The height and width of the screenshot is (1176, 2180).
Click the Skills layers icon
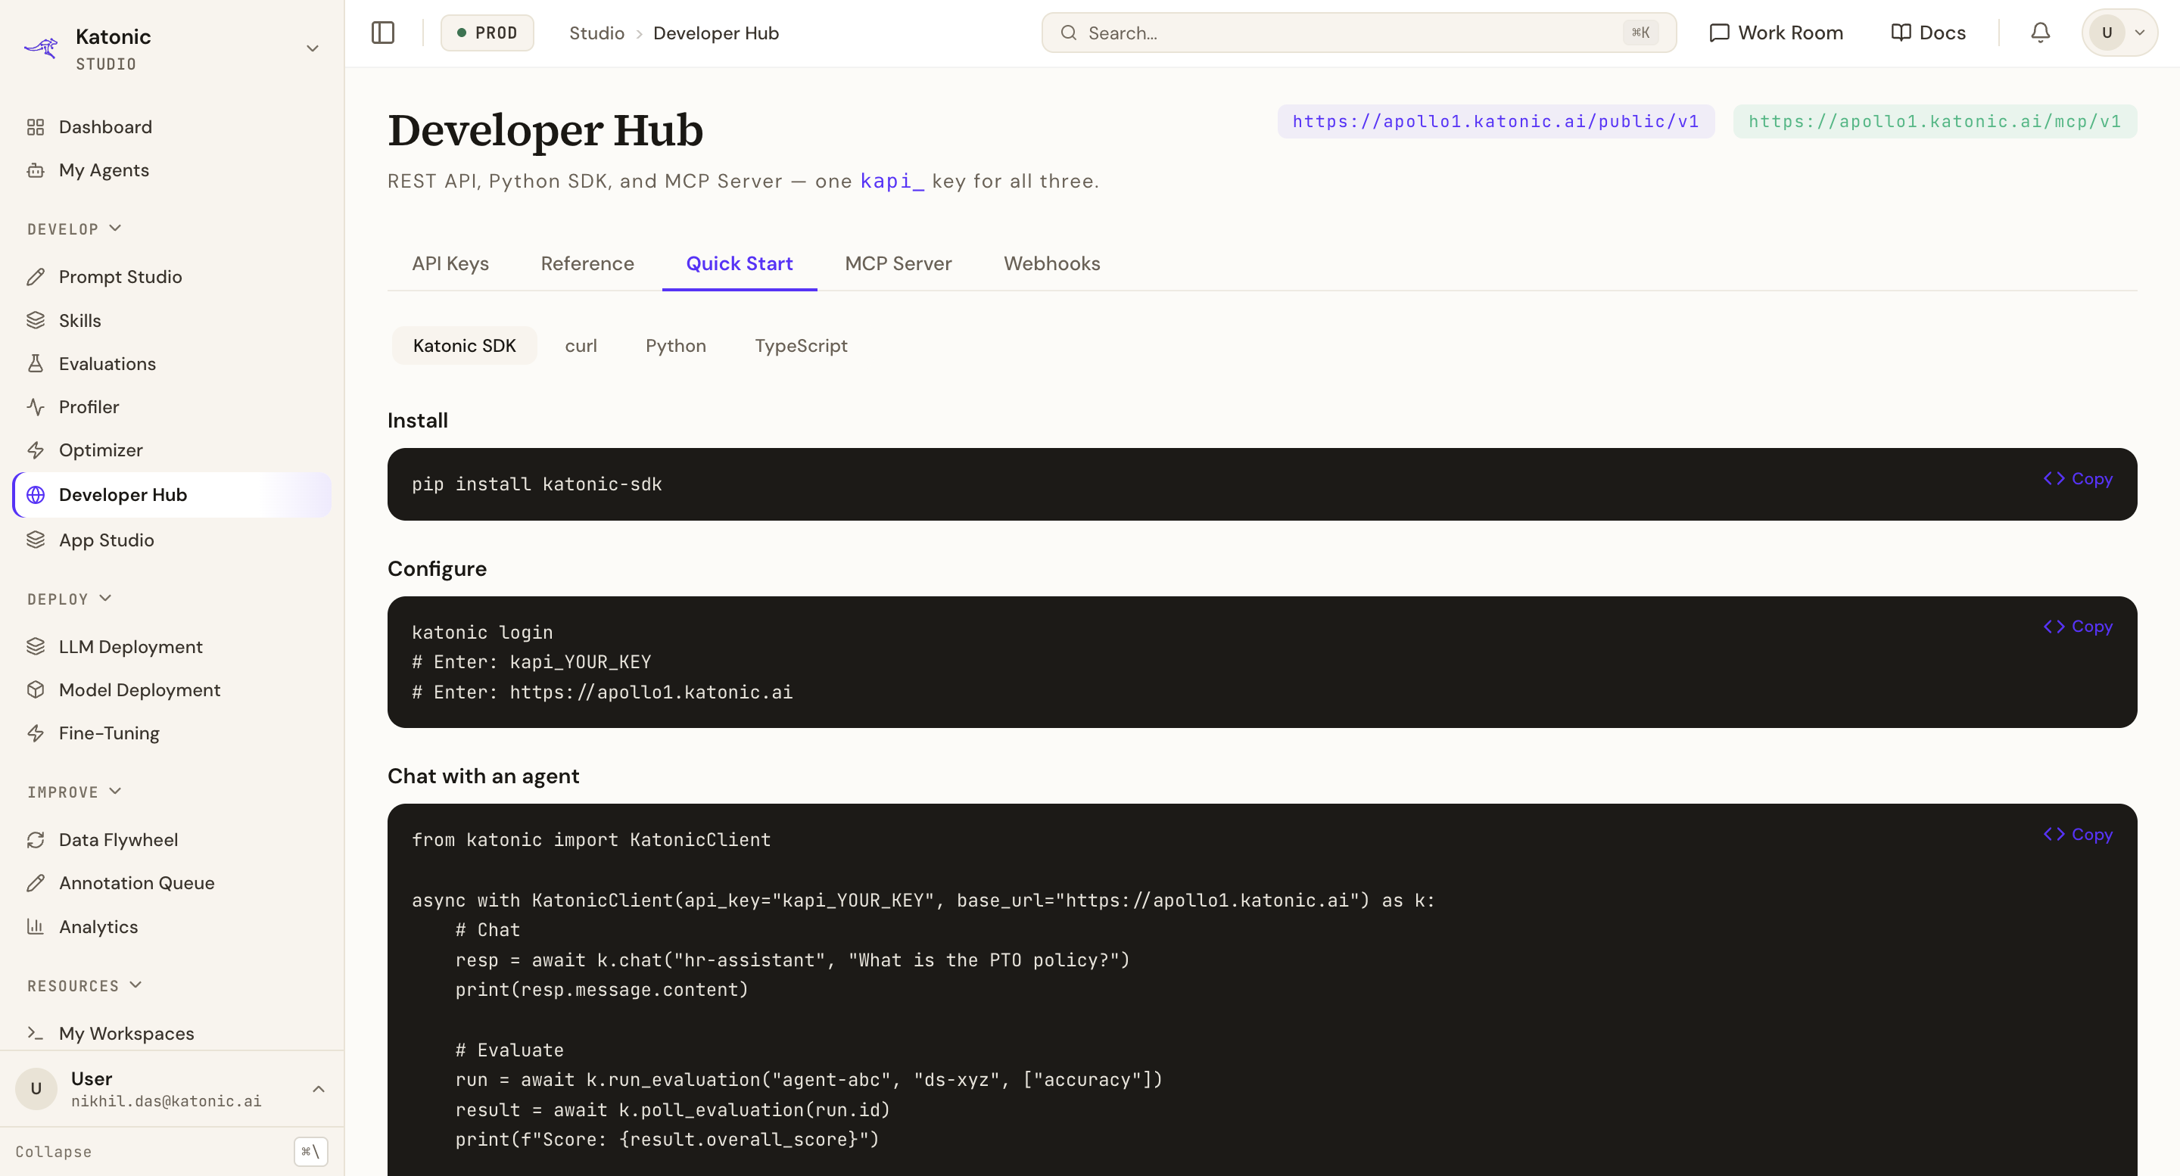point(36,320)
